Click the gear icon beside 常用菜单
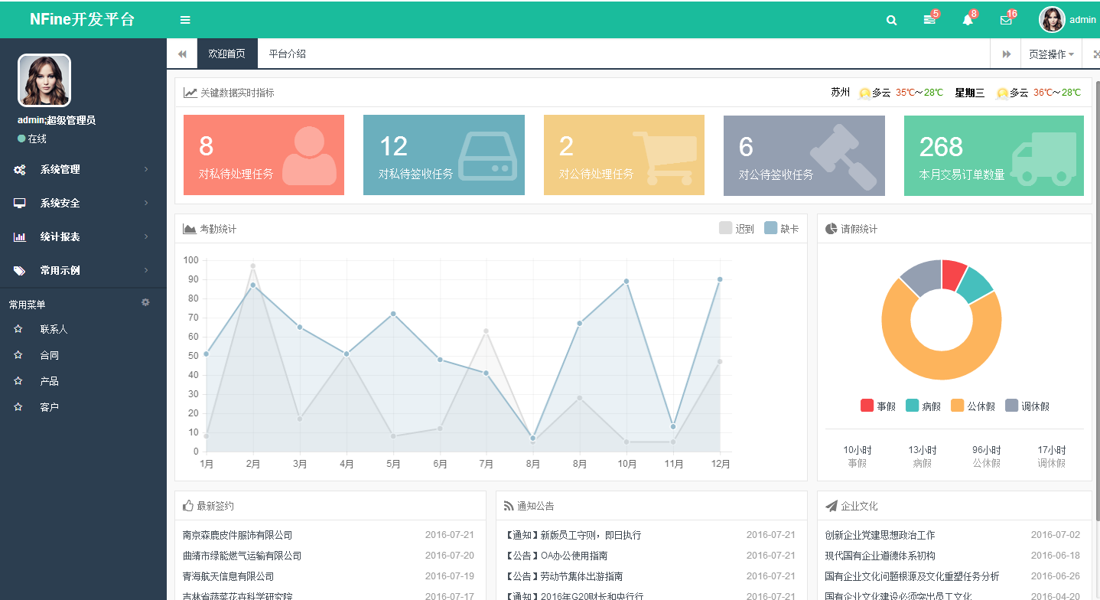1100x600 pixels. tap(145, 303)
